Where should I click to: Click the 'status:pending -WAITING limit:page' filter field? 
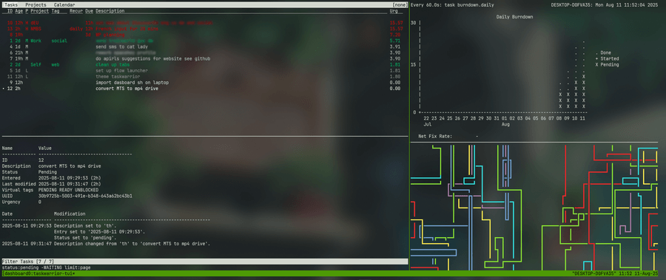46,267
